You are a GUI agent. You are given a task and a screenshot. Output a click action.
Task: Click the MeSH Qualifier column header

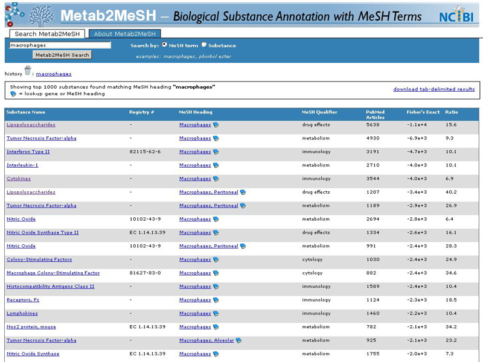[319, 112]
